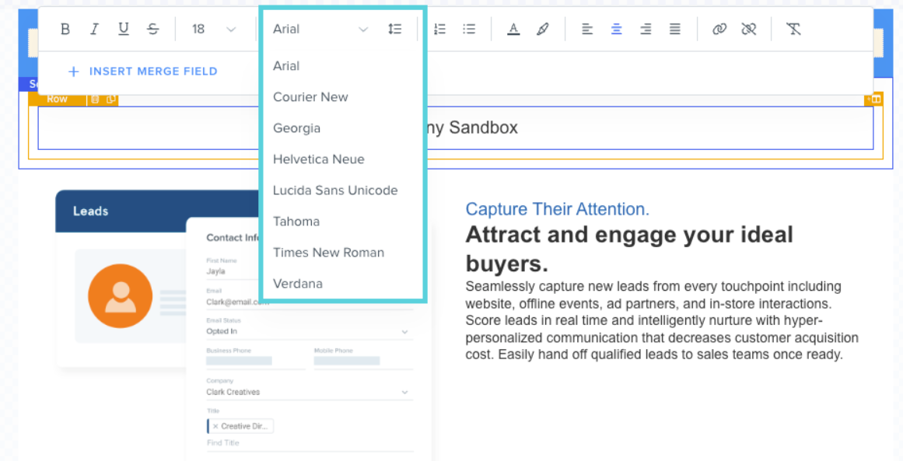Viewport: 903px width, 461px height.
Task: Toggle italic formatting
Action: pos(94,29)
